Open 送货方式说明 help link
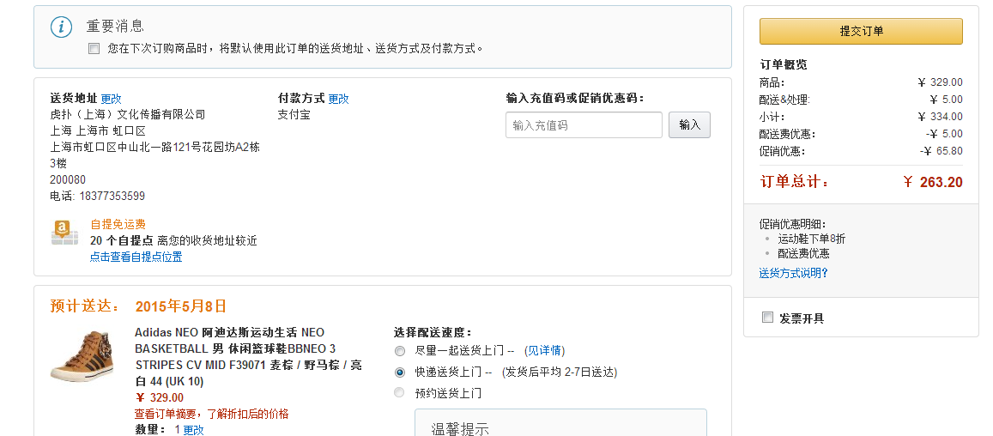Image resolution: width=993 pixels, height=436 pixels. pyautogui.click(x=794, y=273)
